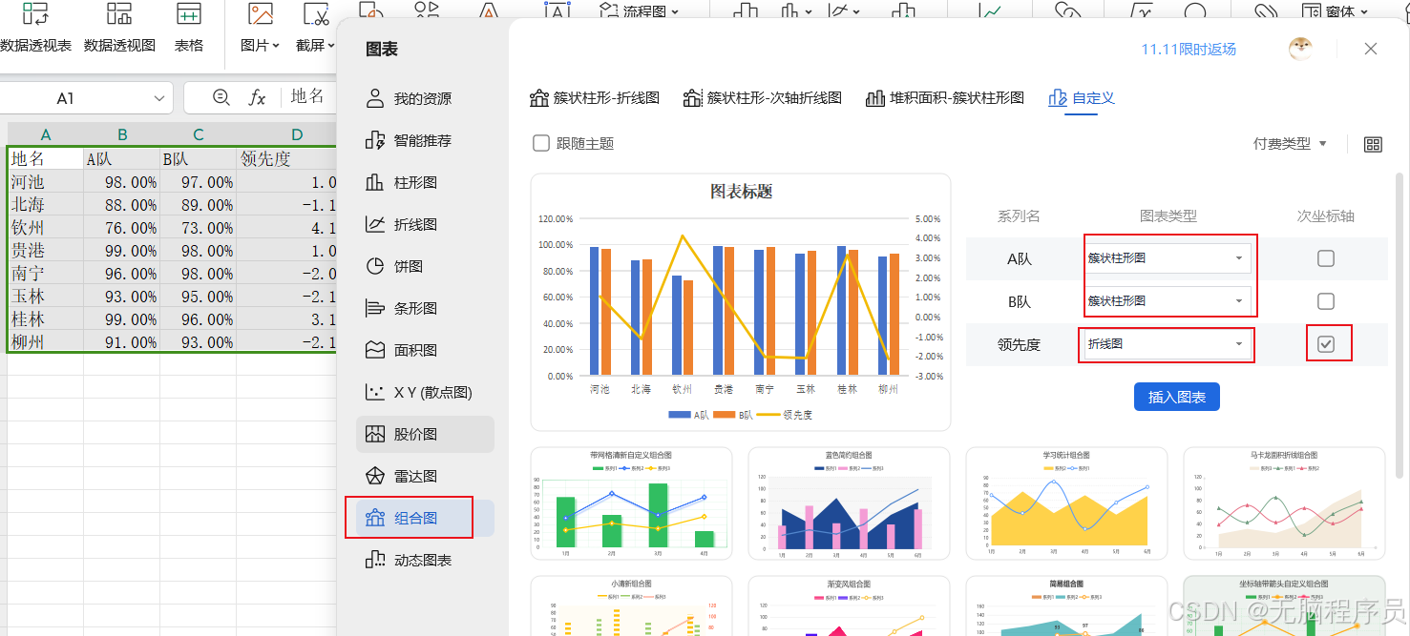Image resolution: width=1410 pixels, height=636 pixels.
Task: Select 简易组合图 template
Action: click(1066, 605)
